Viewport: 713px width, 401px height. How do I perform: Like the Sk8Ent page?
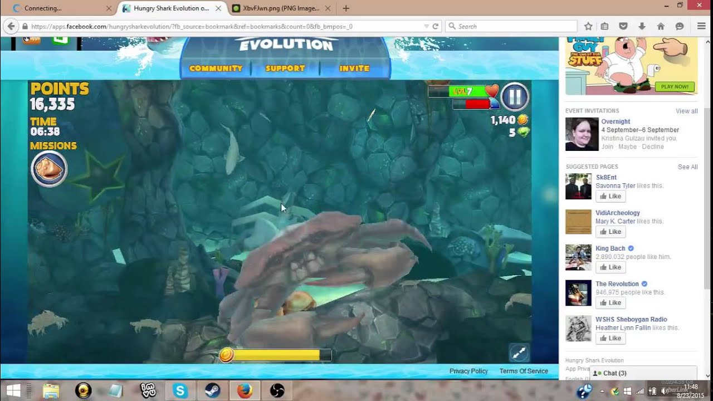click(611, 196)
